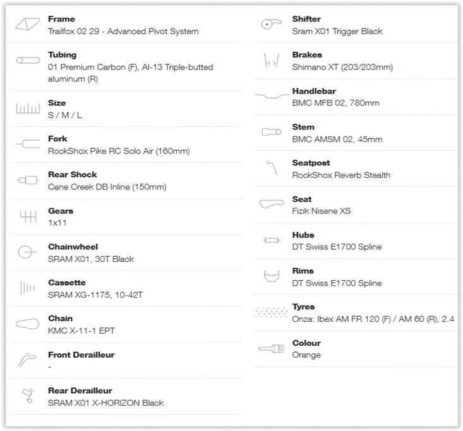Click the Handlebar icon
463x431 pixels.
tap(272, 97)
